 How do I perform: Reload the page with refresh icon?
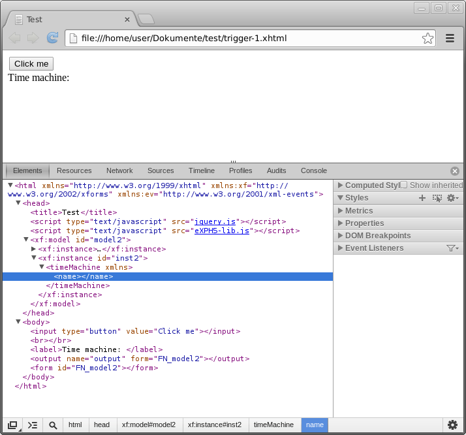pos(52,38)
